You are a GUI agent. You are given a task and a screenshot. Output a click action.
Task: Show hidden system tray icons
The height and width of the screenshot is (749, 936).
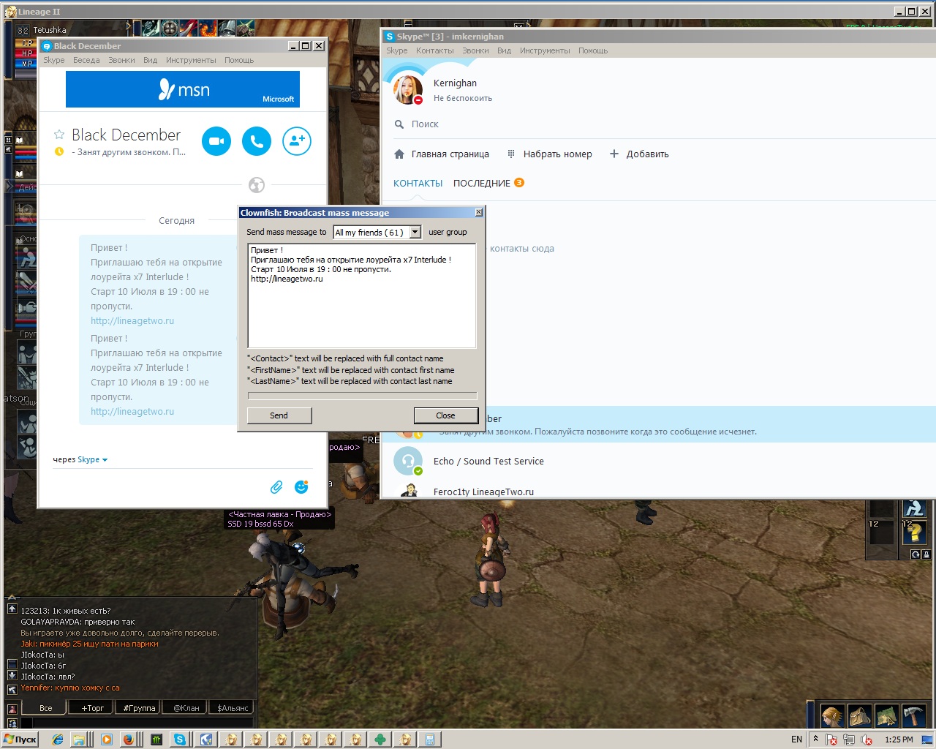point(815,739)
